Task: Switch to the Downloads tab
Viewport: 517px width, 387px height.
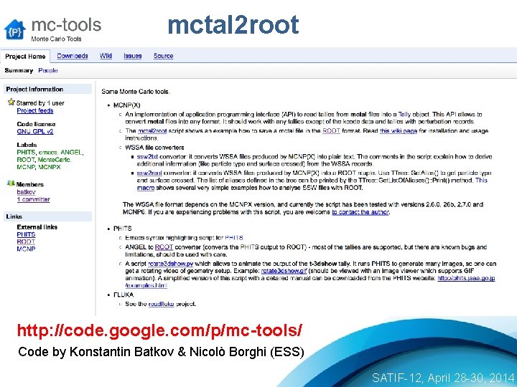Action: (x=73, y=56)
